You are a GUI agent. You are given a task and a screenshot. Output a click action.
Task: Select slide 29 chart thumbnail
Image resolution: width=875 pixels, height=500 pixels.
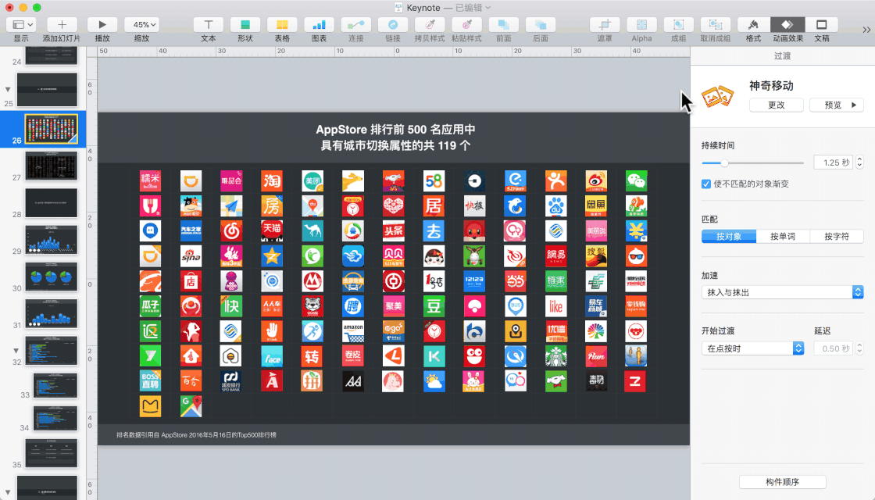(x=52, y=239)
